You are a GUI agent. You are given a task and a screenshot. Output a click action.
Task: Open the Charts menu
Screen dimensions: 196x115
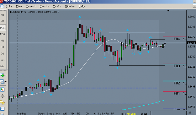(44, 6)
